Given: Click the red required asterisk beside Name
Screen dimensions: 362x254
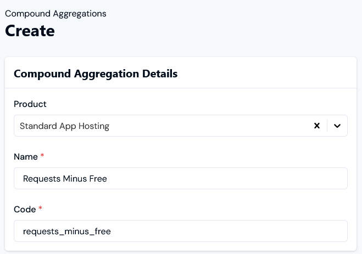Looking at the screenshot, I should click(42, 155).
